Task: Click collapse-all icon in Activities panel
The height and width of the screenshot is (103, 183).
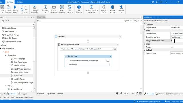Action: pyautogui.click(x=3, y=21)
